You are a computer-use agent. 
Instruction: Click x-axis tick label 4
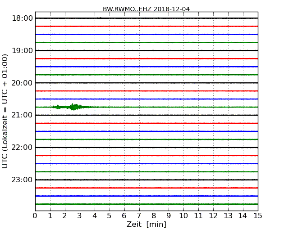95,216
